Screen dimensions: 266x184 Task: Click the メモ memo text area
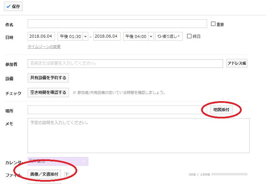[x=138, y=135]
